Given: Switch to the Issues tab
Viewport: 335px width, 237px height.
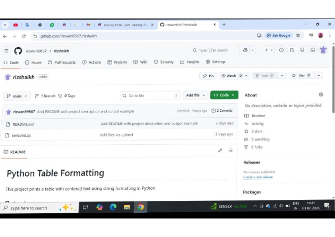Looking at the screenshot, I should (33, 62).
